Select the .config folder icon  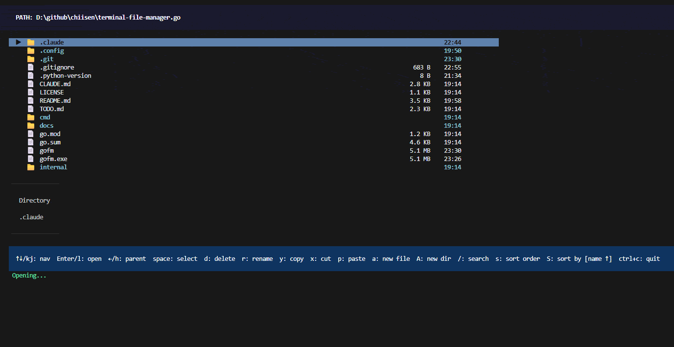pyautogui.click(x=31, y=50)
